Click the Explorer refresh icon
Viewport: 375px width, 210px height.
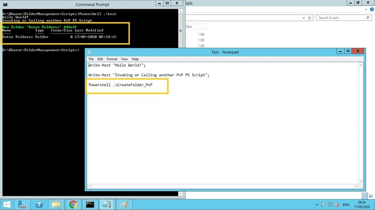(x=309, y=18)
